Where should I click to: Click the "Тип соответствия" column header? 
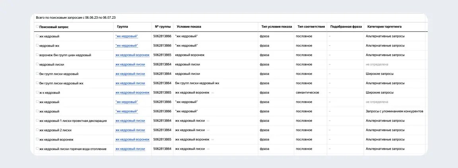pos(311,27)
